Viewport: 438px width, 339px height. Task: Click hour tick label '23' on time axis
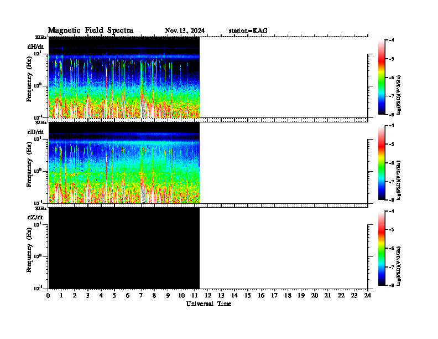click(354, 296)
